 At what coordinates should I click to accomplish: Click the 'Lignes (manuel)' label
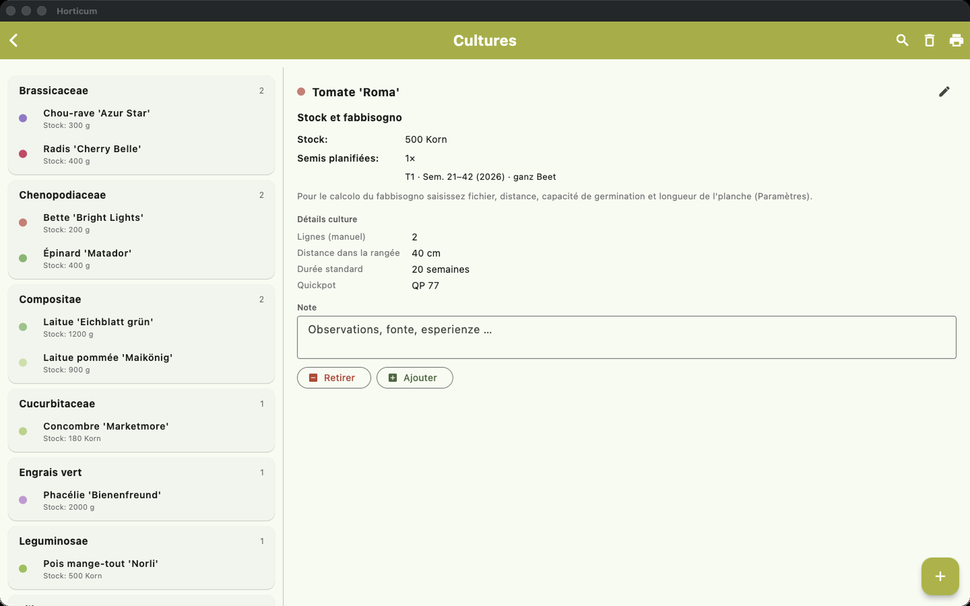pyautogui.click(x=331, y=237)
